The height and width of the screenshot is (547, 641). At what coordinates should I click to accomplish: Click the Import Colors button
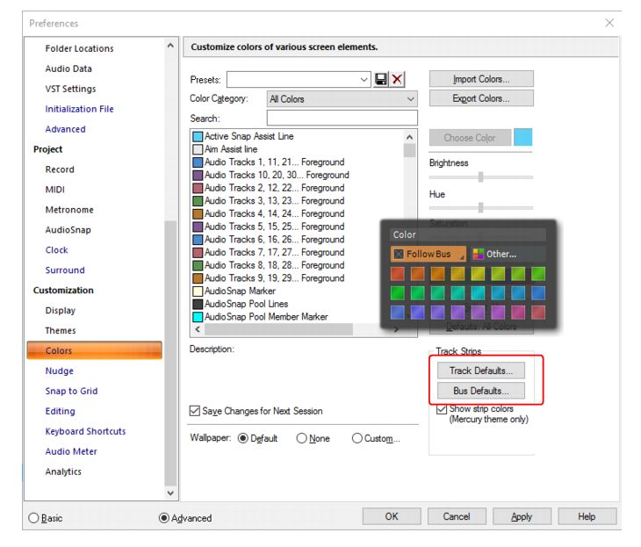(x=481, y=79)
